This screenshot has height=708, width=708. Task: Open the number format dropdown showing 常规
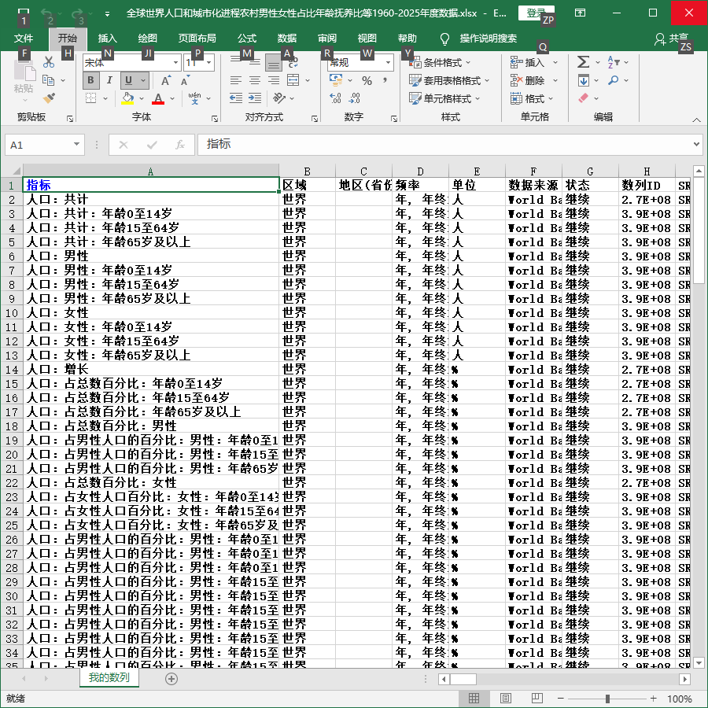pos(389,63)
